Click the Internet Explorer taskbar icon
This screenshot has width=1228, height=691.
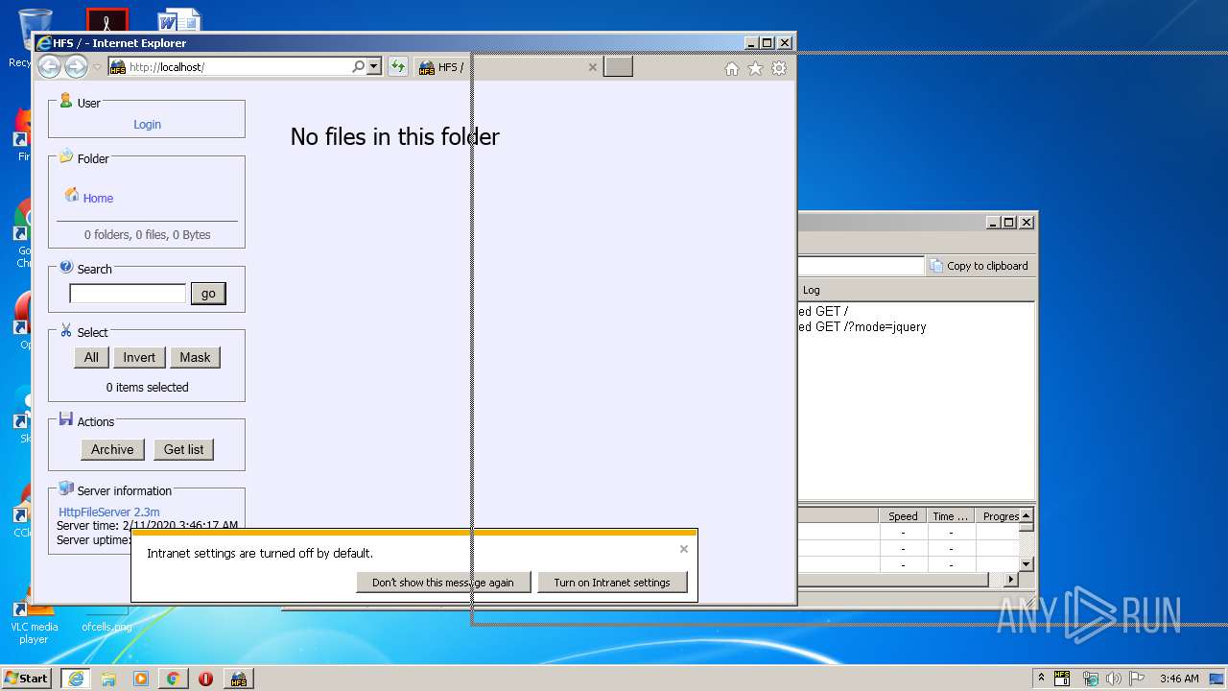(76, 678)
